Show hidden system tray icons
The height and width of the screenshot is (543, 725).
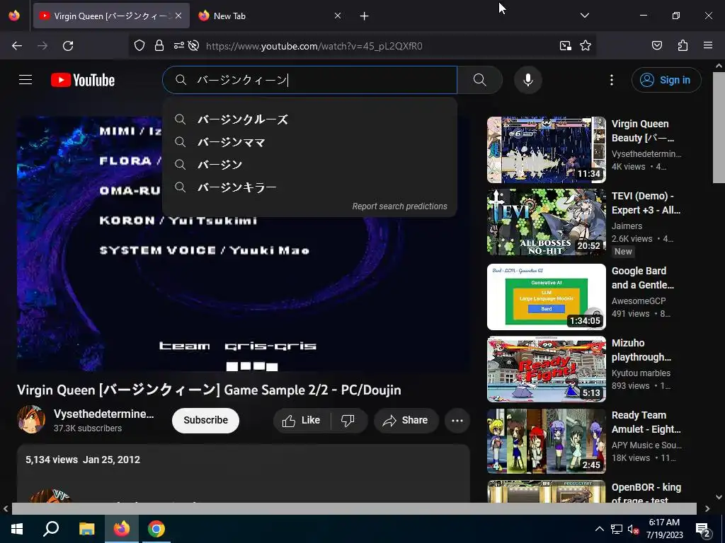pos(599,529)
